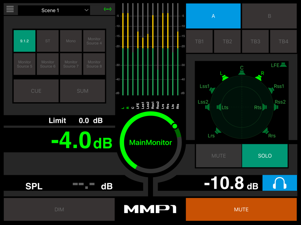Select the Lss2 speaker icon
301x225 pixels.
[x=207, y=107]
